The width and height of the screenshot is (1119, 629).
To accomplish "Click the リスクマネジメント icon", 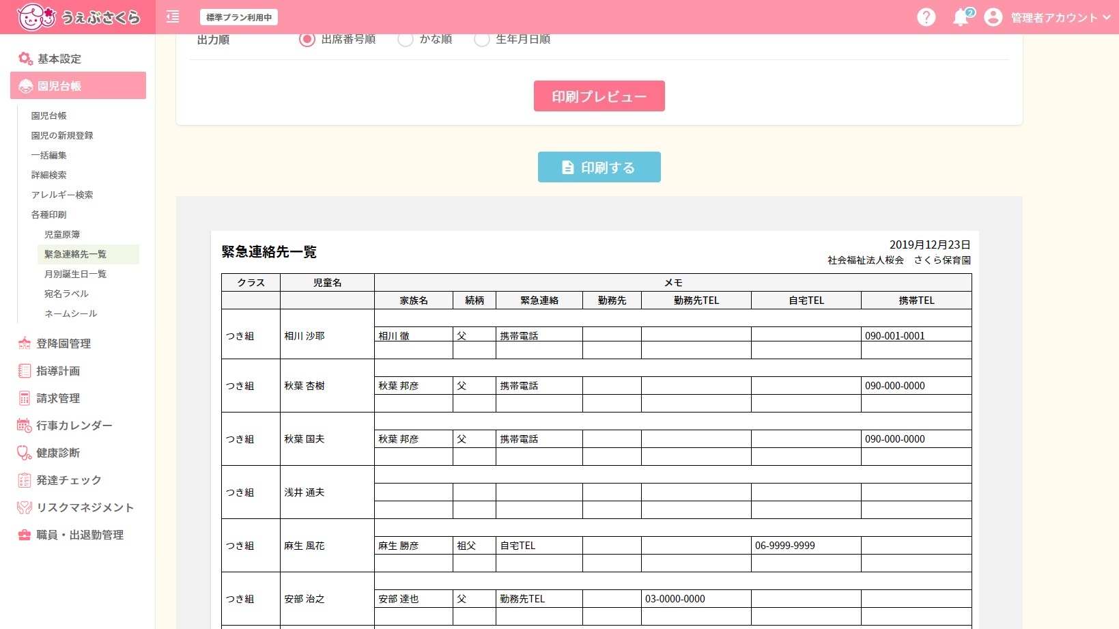I will [x=25, y=507].
